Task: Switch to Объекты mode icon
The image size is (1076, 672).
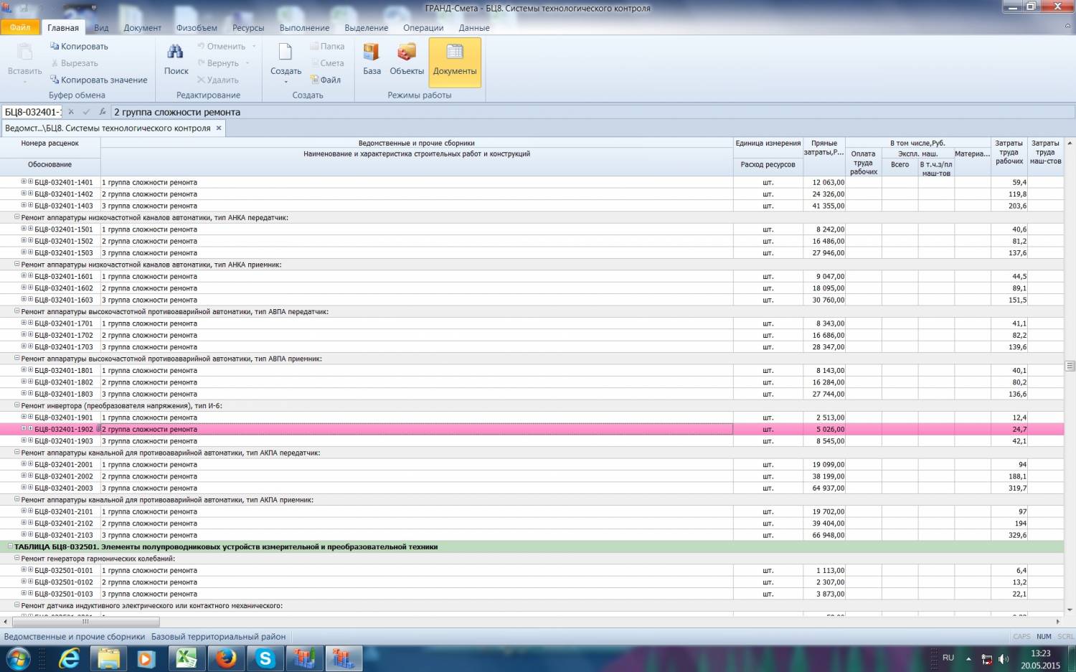Action: (x=407, y=52)
